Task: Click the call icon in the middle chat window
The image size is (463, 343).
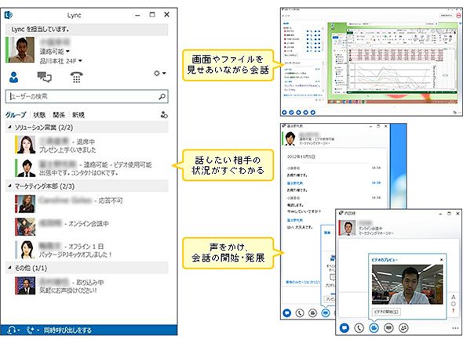Action: tap(300, 313)
